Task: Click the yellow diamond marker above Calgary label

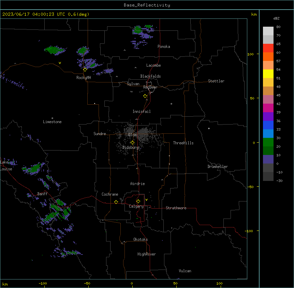Action: pyautogui.click(x=138, y=201)
